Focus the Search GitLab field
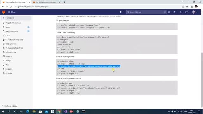The width and height of the screenshot is (203, 114). pos(146,12)
